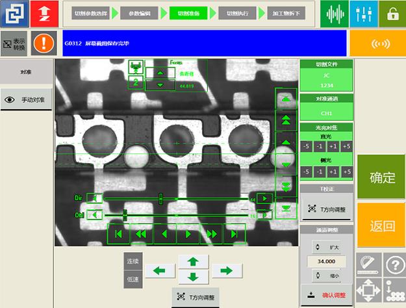This screenshot has width=406, height=308.
Task: Toggle 手动对准 with the eye icon
Action: 26,100
